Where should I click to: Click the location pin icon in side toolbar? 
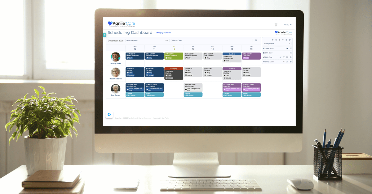283,40
